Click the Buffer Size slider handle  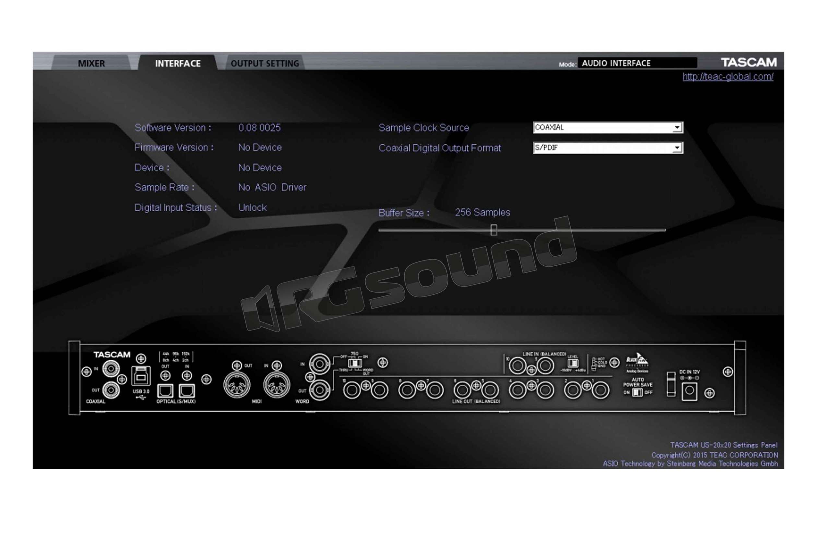coord(493,230)
